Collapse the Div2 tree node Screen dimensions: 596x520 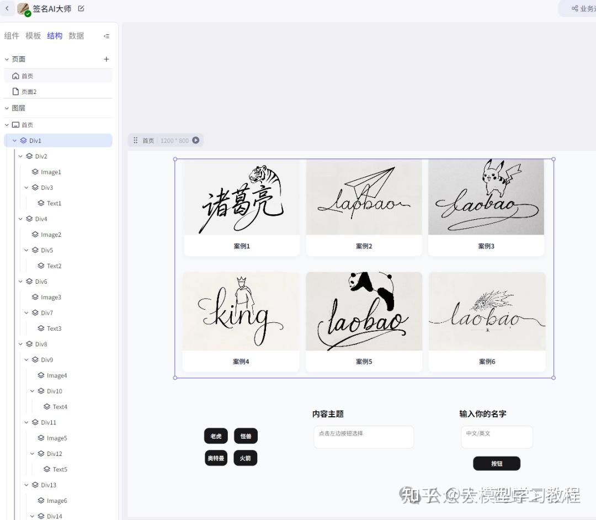[x=20, y=156]
